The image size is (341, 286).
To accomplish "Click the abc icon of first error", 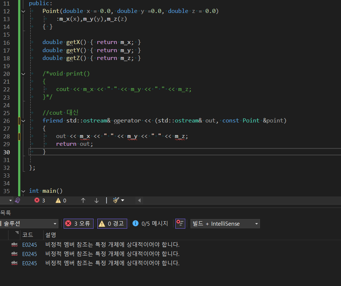I will pos(14,245).
